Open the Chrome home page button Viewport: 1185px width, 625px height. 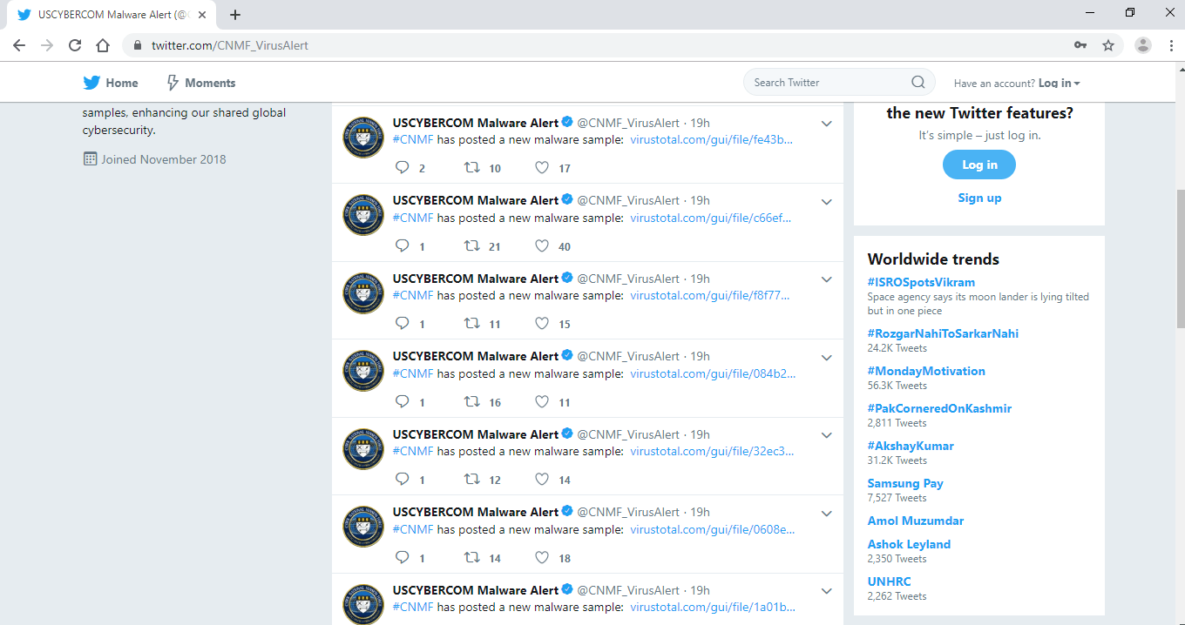[103, 45]
